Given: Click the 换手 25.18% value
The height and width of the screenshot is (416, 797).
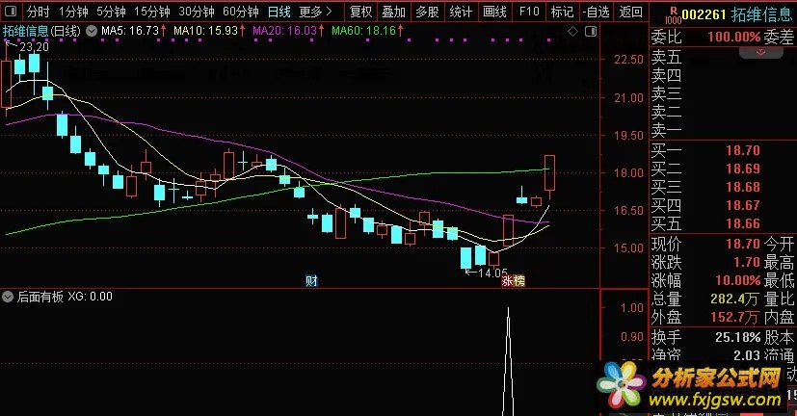Looking at the screenshot, I should [737, 337].
